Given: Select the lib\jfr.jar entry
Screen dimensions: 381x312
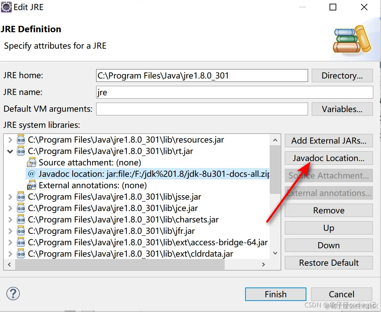Looking at the screenshot, I should pos(111,231).
